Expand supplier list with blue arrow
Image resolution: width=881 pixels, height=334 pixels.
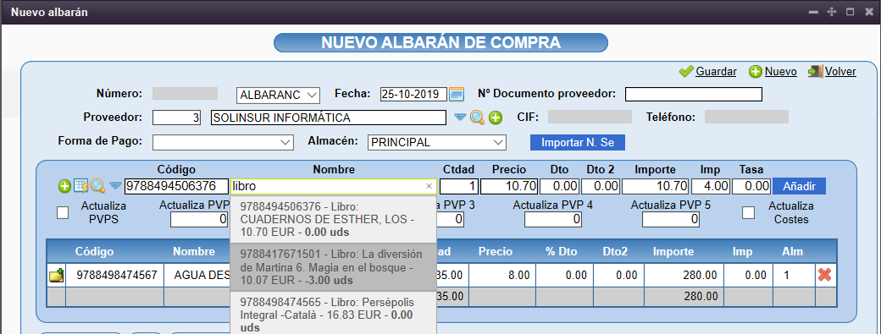point(460,118)
